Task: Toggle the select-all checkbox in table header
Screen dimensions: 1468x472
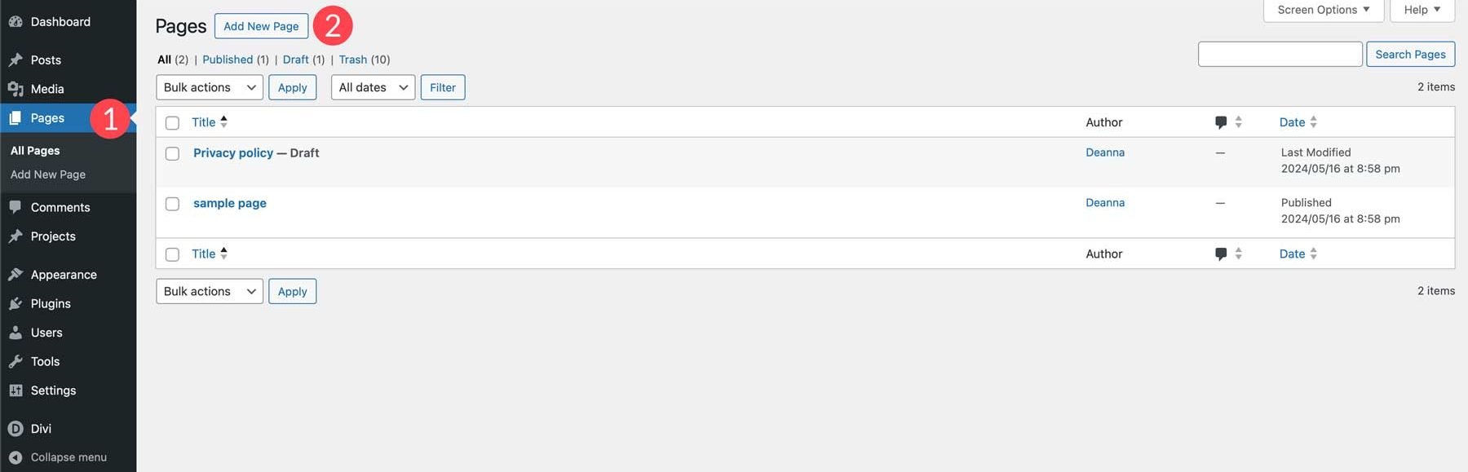Action: 172,123
